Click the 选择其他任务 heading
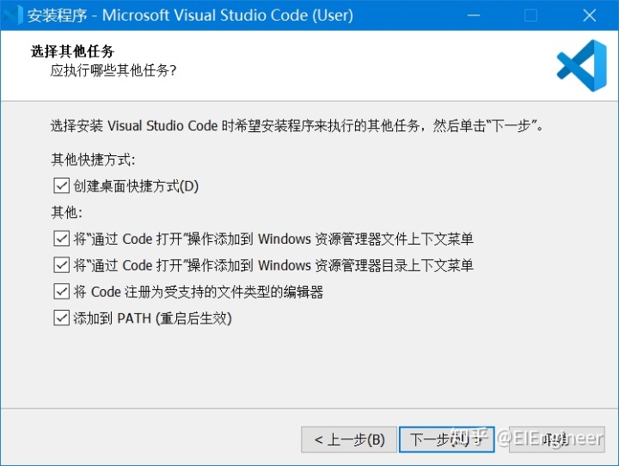Viewport: 619px width, 466px height. (72, 51)
